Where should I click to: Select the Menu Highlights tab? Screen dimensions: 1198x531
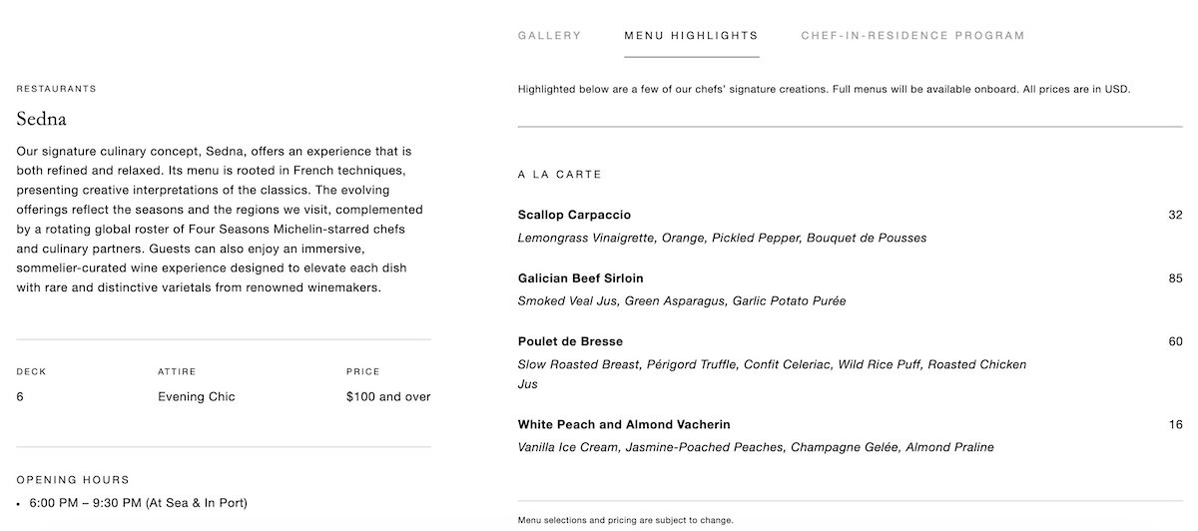pos(691,36)
